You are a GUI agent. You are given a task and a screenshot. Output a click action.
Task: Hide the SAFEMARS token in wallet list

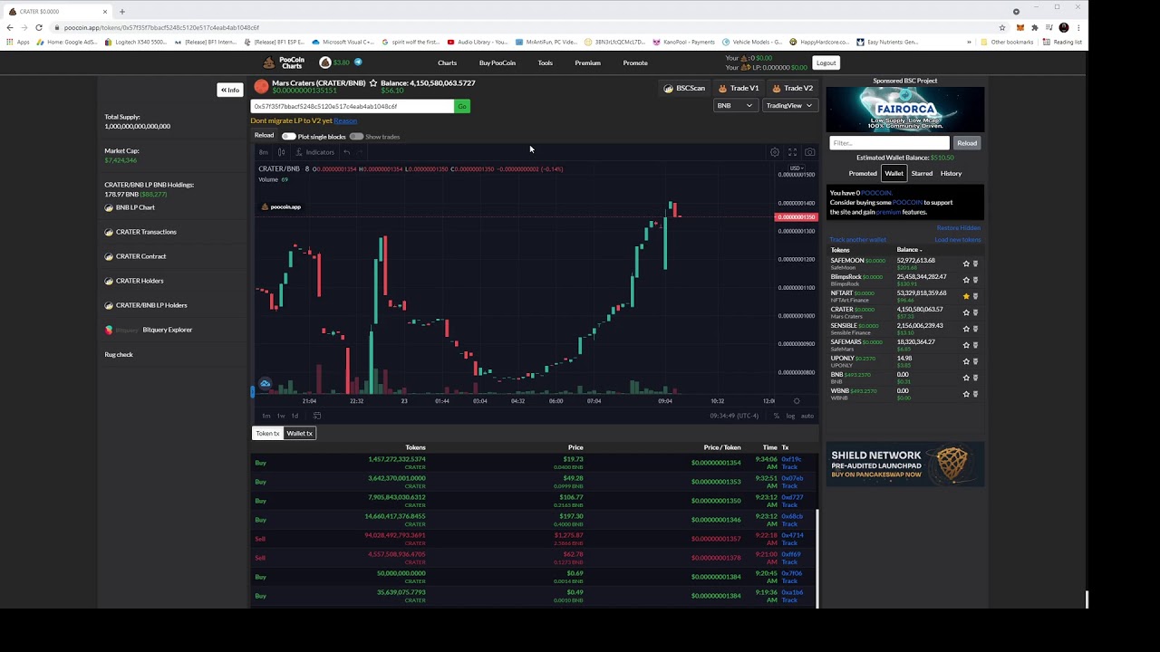click(975, 345)
